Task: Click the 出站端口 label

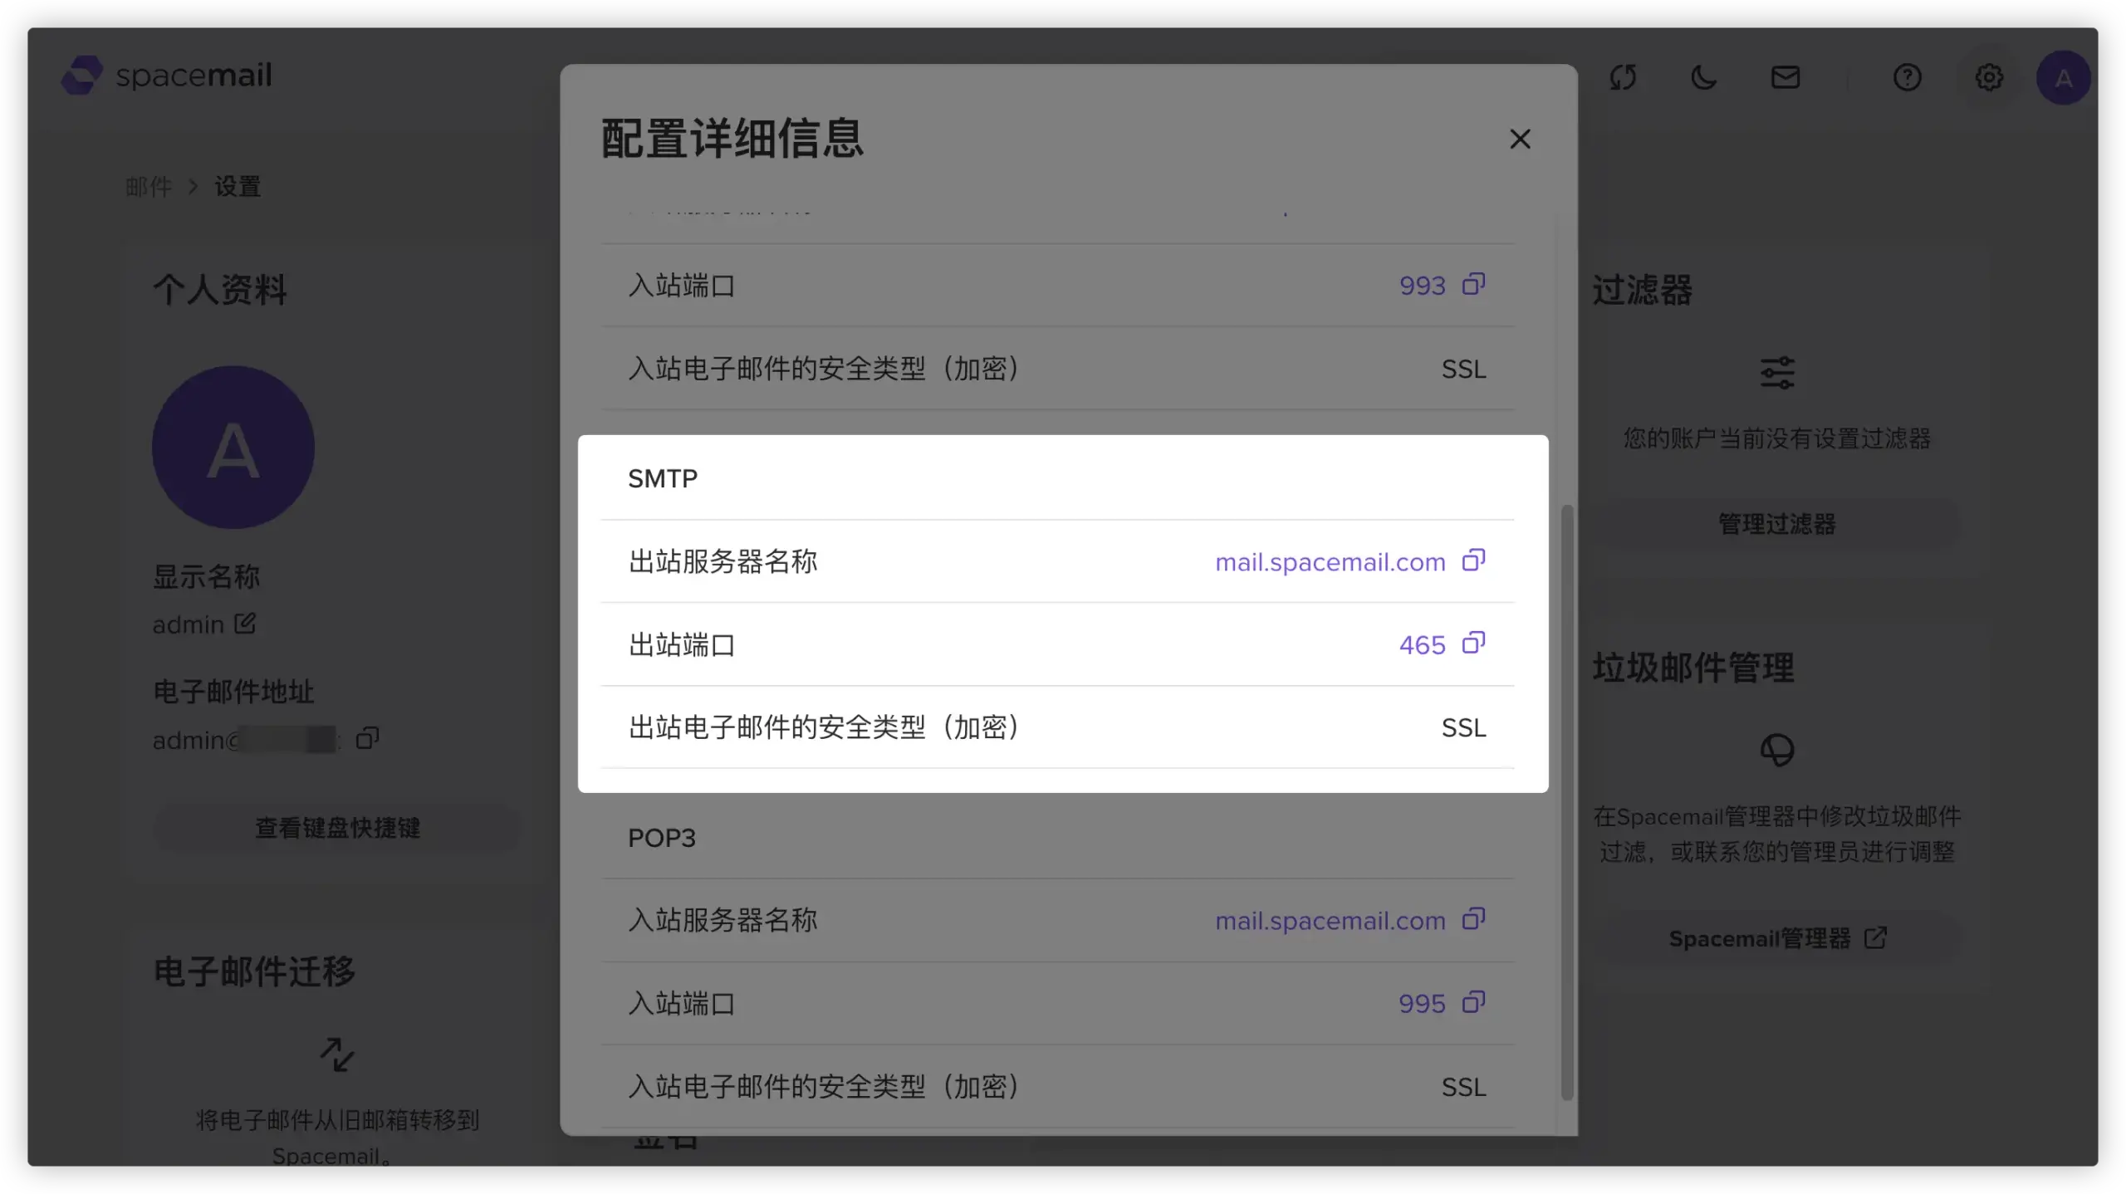Action: tap(682, 645)
